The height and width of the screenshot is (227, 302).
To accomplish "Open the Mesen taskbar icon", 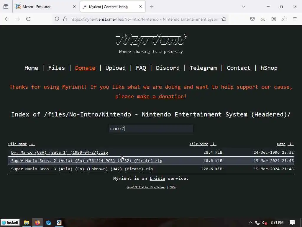I will (x=59, y=223).
